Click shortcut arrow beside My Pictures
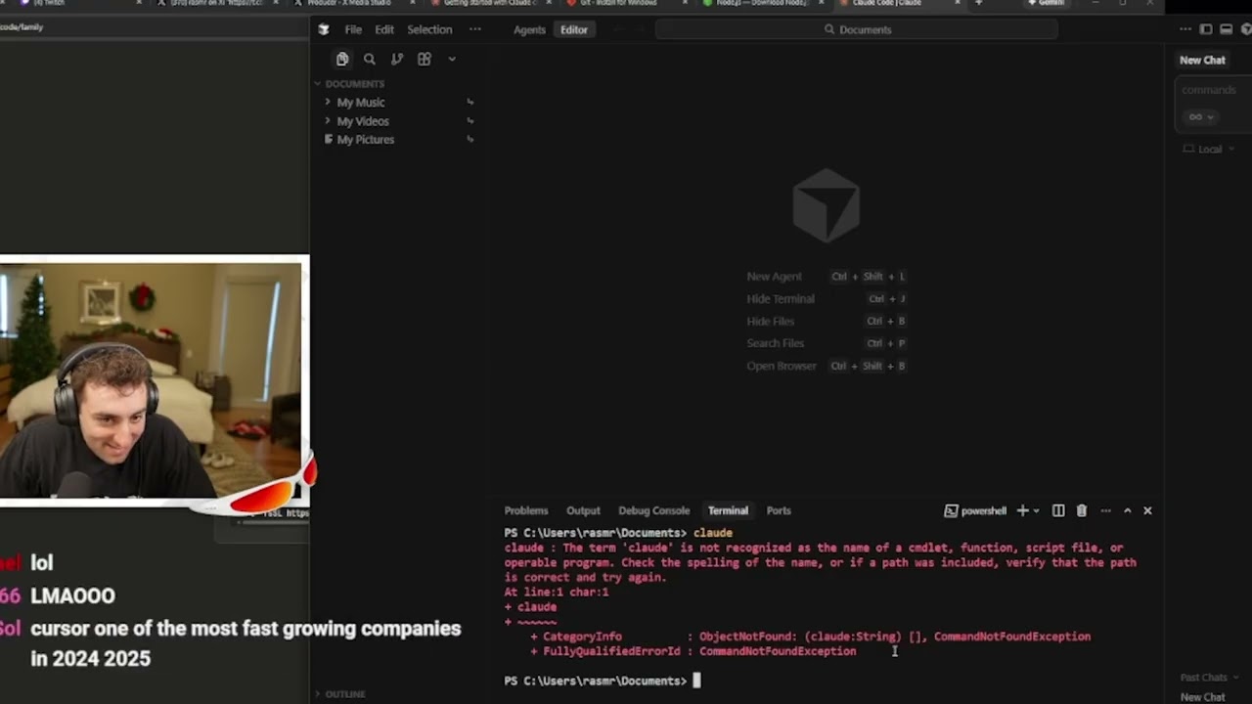 (x=470, y=140)
